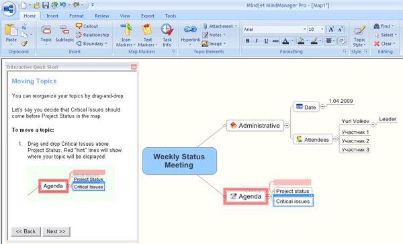The width and height of the screenshot is (403, 244).
Task: Open the Arial font name dropdown
Action: pos(305,29)
